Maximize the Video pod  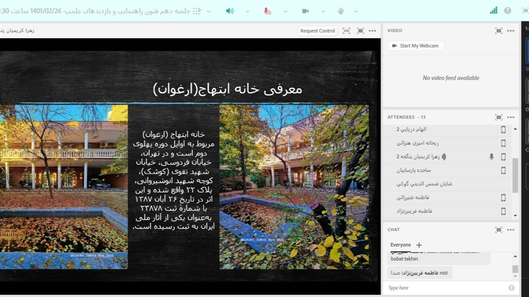click(499, 31)
